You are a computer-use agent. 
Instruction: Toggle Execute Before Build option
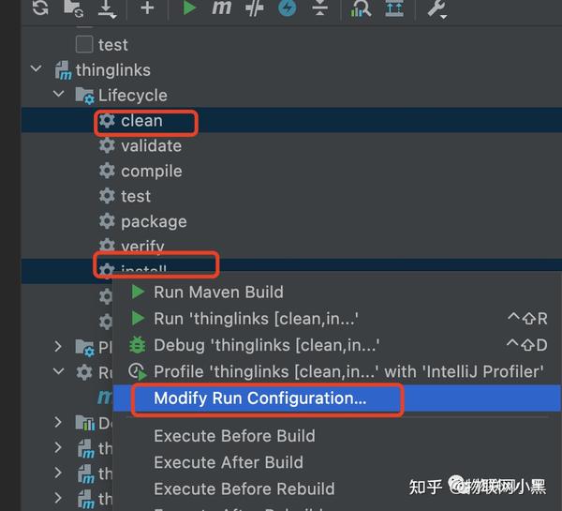337,436
